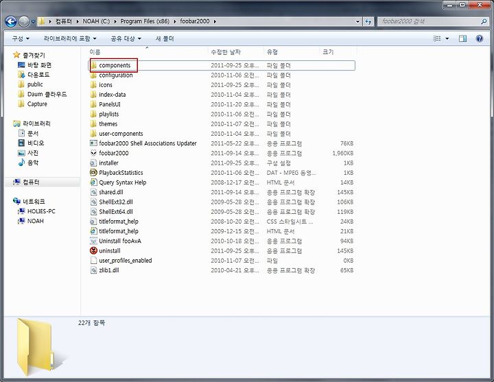Select 사진 library
Viewport: 494px width, 382px height.
point(28,153)
